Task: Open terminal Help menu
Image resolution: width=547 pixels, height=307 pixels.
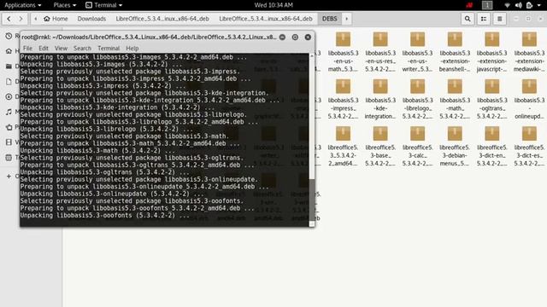Action: coord(132,48)
